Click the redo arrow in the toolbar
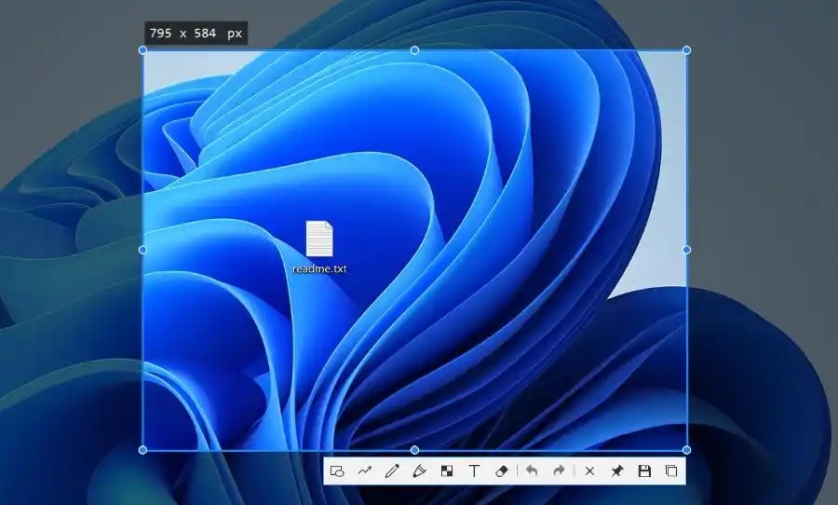 point(559,471)
